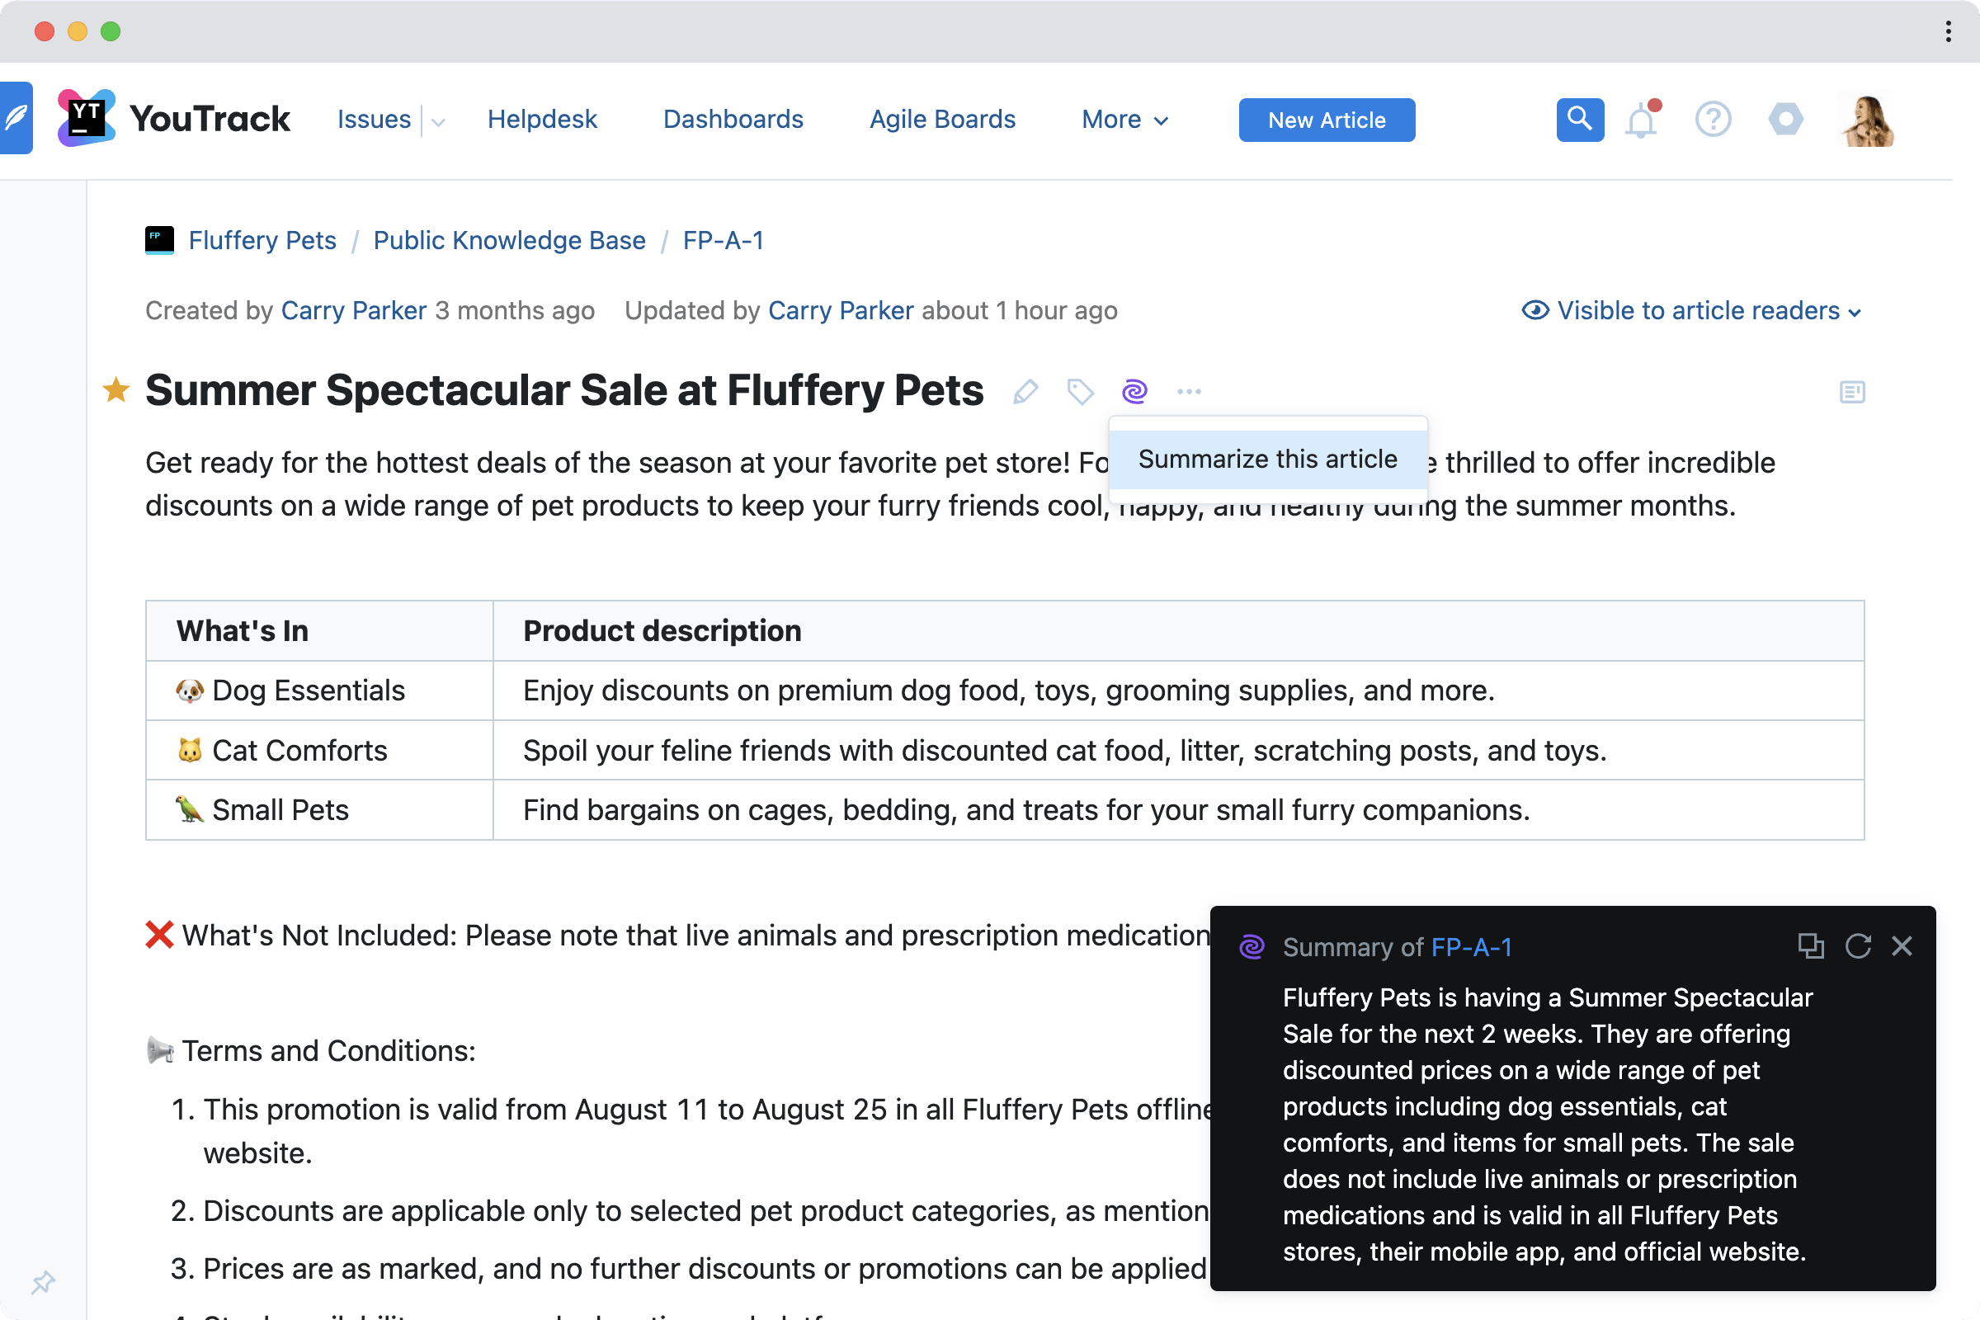Open search with the magnifying glass icon
1980x1320 pixels.
click(x=1578, y=119)
